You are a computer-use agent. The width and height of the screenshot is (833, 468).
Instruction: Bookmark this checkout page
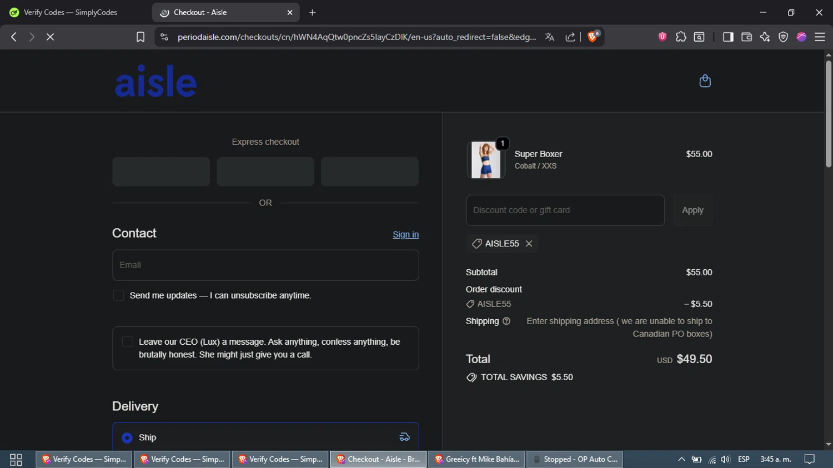(x=140, y=37)
